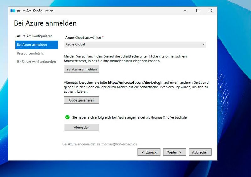Minimize the Azure Arc-Konfiguration window
Image resolution: width=251 pixels, height=177 pixels.
[x=185, y=11]
